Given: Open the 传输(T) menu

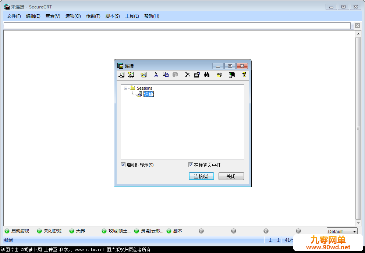Looking at the screenshot, I should pyautogui.click(x=93, y=16).
